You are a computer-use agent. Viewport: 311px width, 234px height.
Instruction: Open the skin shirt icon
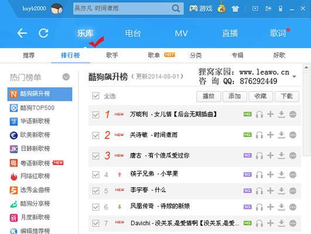tap(235, 9)
